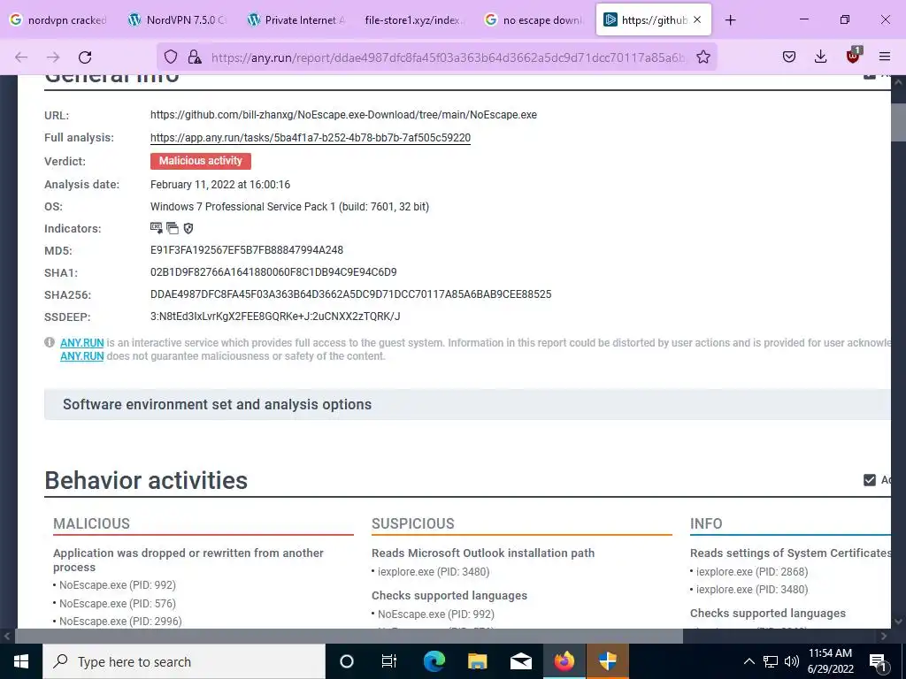The width and height of the screenshot is (906, 679).
Task: Open Cortana circle on taskbar
Action: (347, 661)
